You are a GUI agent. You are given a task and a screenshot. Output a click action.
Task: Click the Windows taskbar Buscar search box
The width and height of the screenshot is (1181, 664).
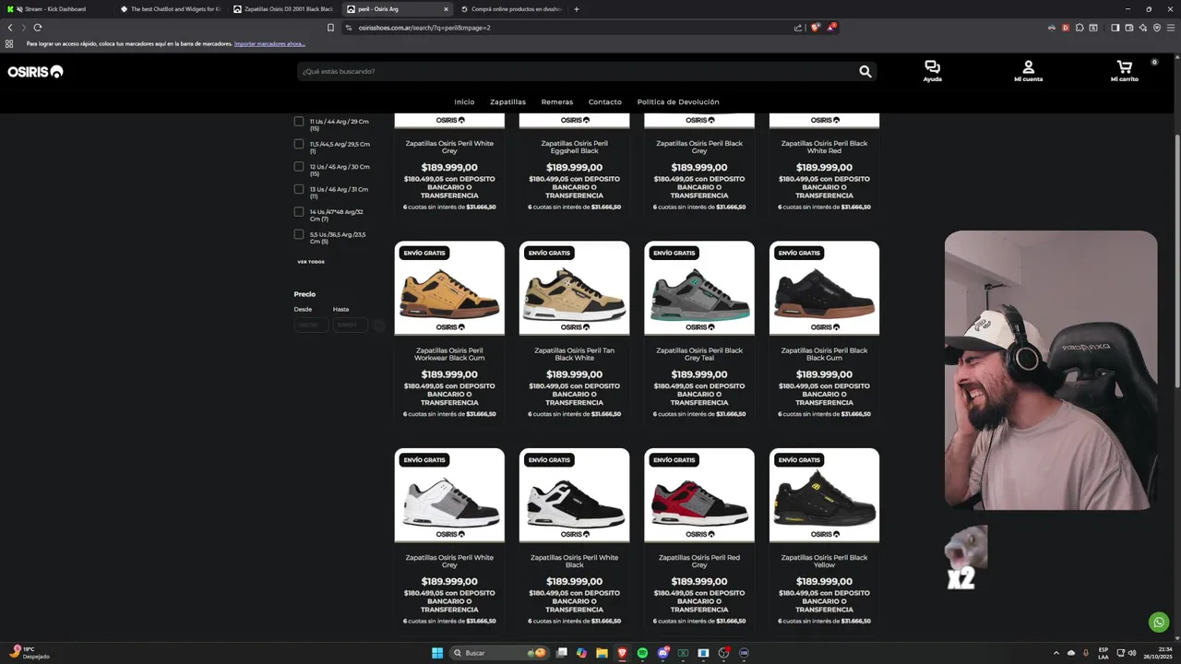(x=498, y=653)
